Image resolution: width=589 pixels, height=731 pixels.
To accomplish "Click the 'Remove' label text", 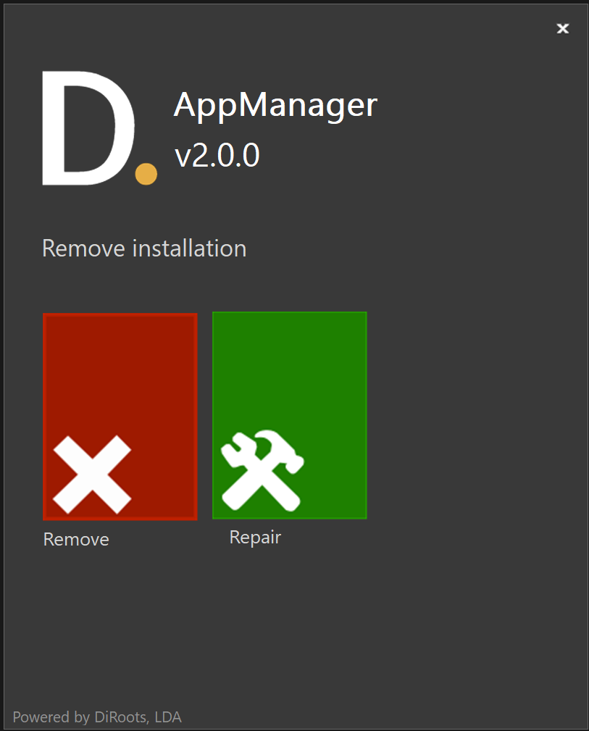I will [76, 540].
